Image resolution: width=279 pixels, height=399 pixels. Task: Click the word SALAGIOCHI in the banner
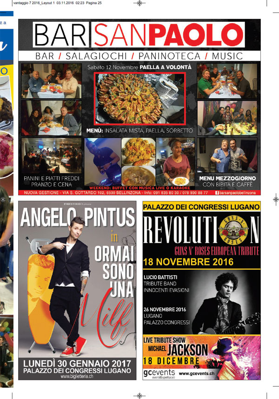[x=96, y=56]
